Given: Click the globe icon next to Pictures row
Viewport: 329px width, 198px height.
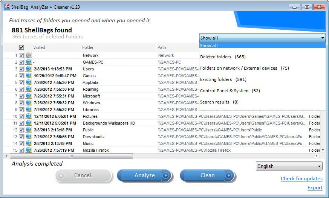Looking at the screenshot, I should [x=28, y=116].
